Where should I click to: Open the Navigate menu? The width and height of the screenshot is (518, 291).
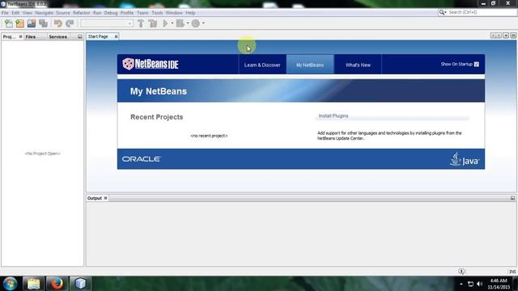click(44, 13)
